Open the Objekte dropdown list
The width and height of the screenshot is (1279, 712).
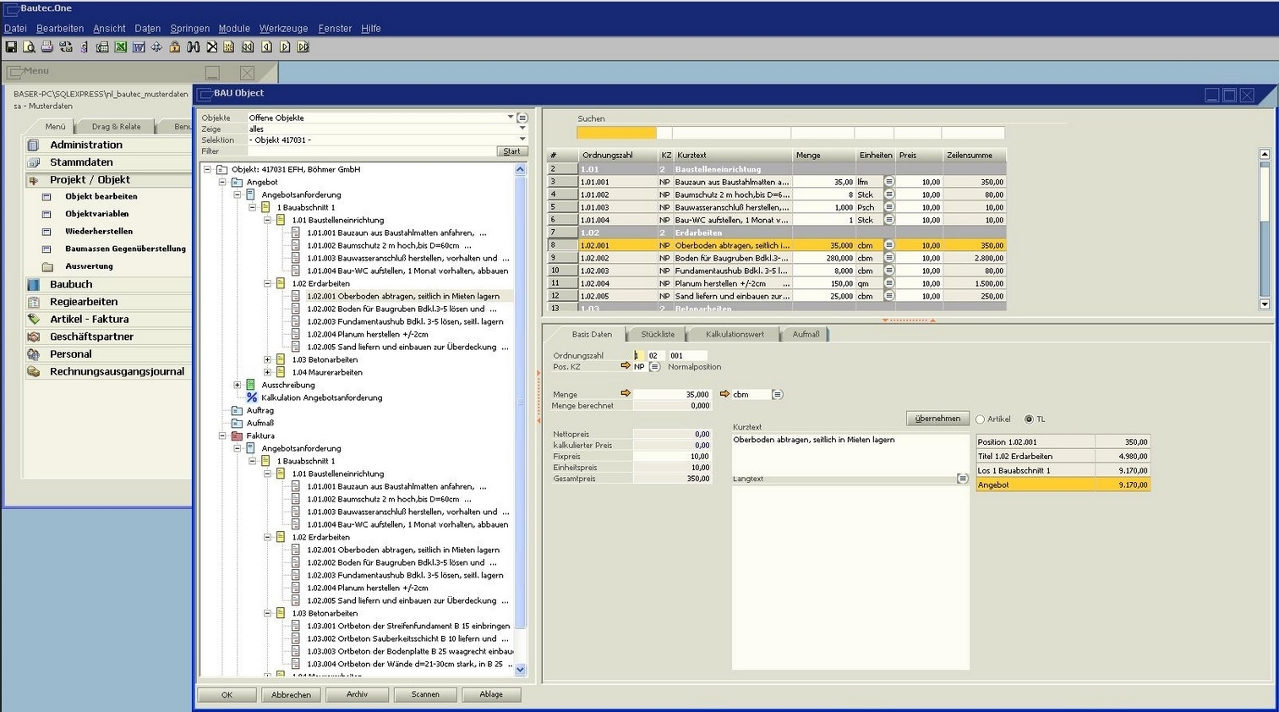click(510, 118)
